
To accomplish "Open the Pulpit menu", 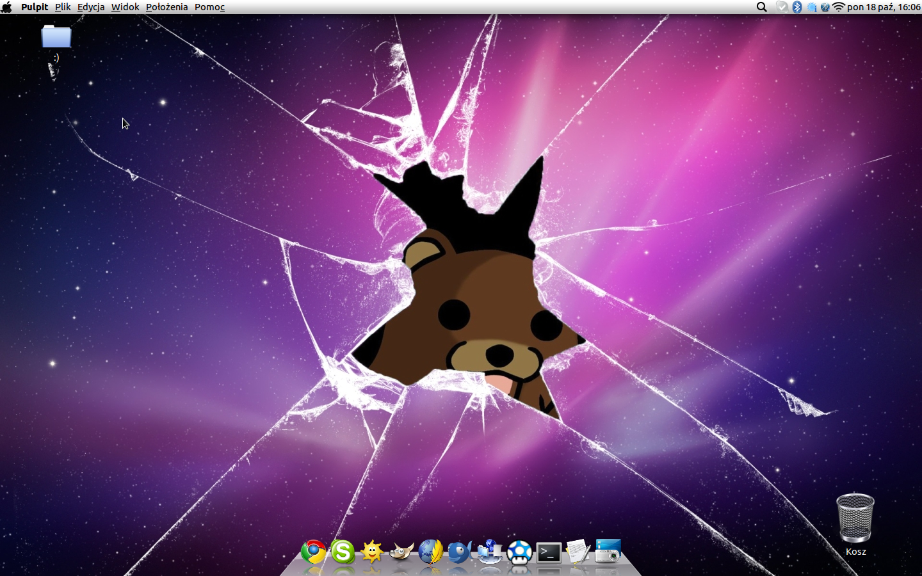I will pyautogui.click(x=35, y=7).
